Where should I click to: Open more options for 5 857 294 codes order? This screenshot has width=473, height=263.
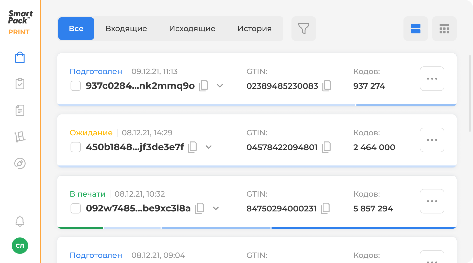click(x=432, y=201)
